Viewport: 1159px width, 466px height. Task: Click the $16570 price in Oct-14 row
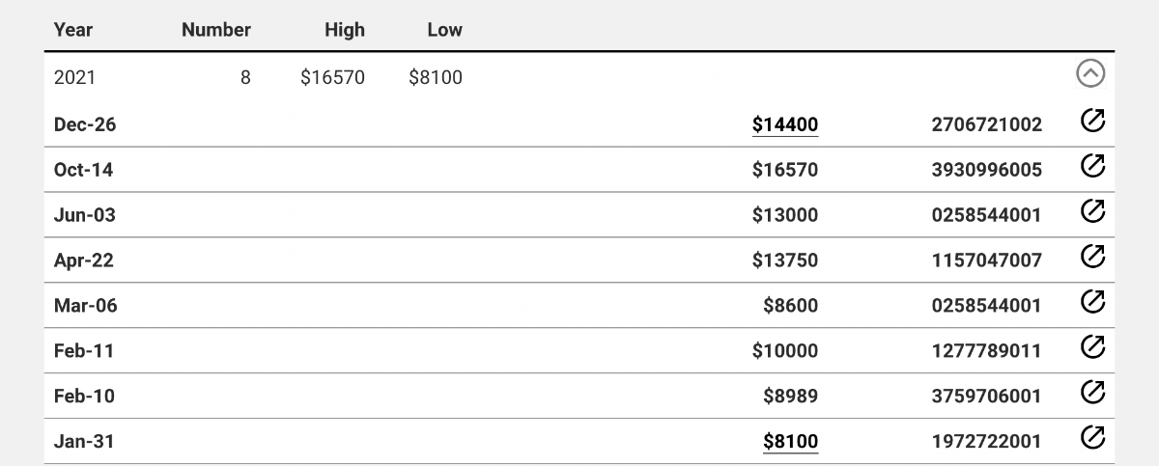point(785,170)
